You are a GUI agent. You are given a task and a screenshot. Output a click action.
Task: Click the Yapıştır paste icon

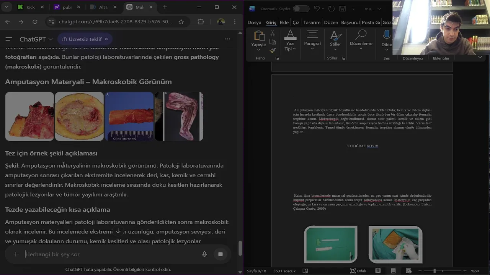coord(259,36)
